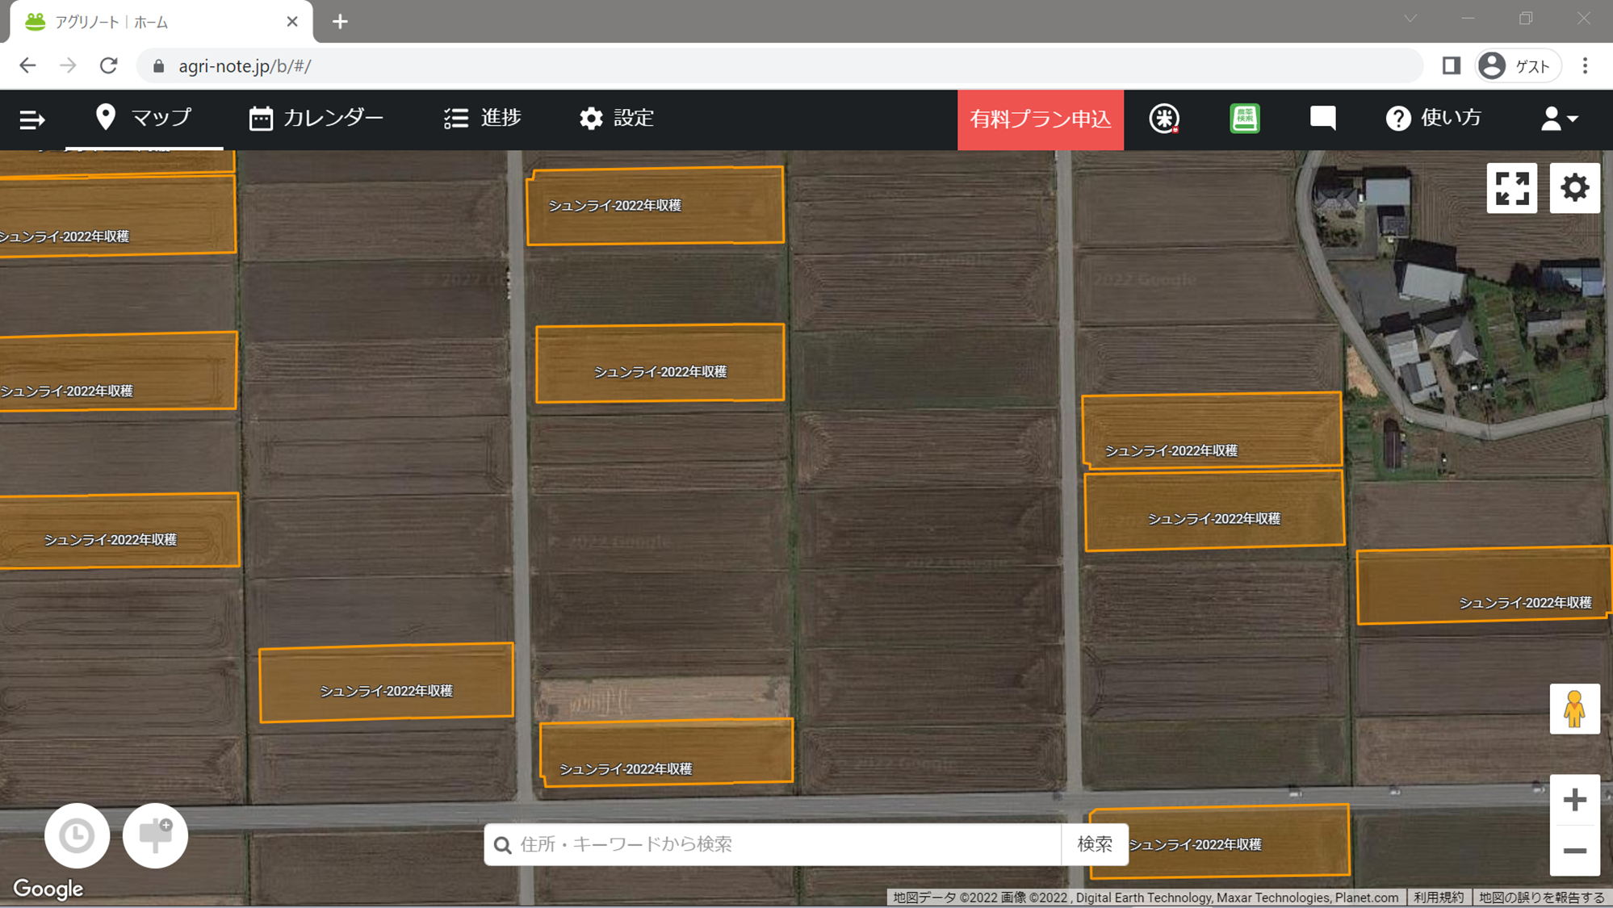Screen dimensions: 1613x908
Task: Switch to the 進捗 tab
Action: 483,119
